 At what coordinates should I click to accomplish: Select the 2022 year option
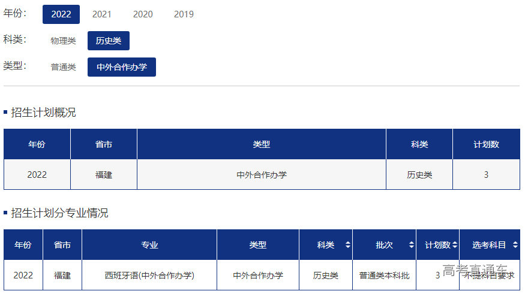pyautogui.click(x=61, y=14)
